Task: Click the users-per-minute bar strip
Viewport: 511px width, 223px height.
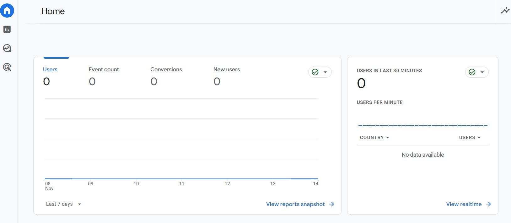Action: pos(423,125)
